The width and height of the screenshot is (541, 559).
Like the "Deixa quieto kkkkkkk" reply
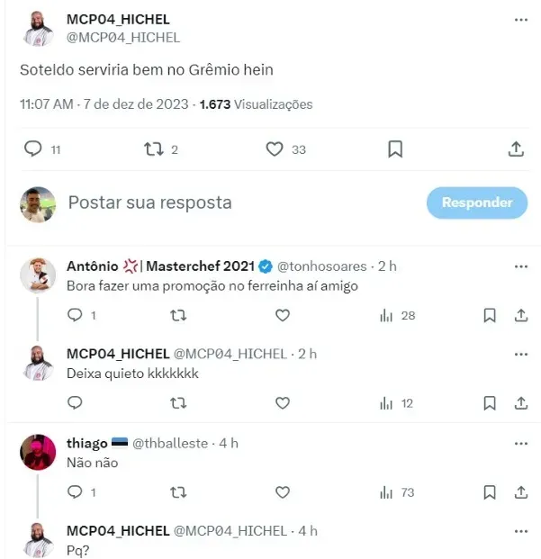coord(282,403)
